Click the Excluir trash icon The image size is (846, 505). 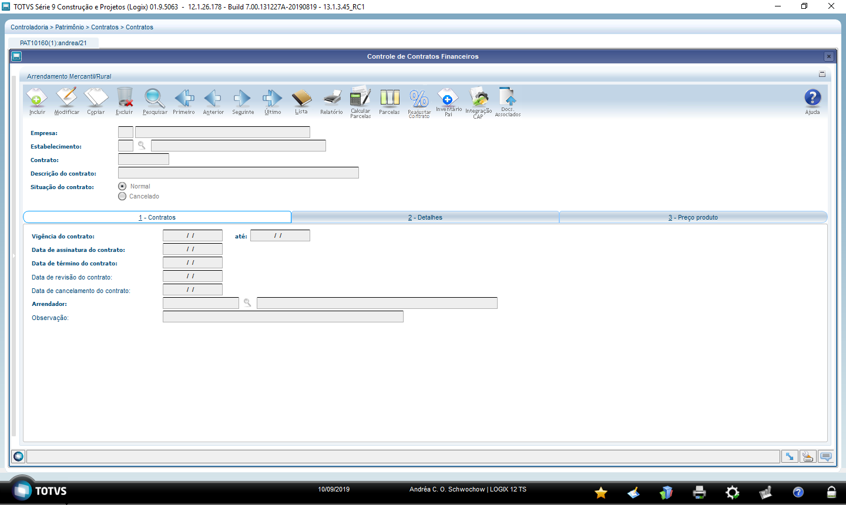point(125,101)
